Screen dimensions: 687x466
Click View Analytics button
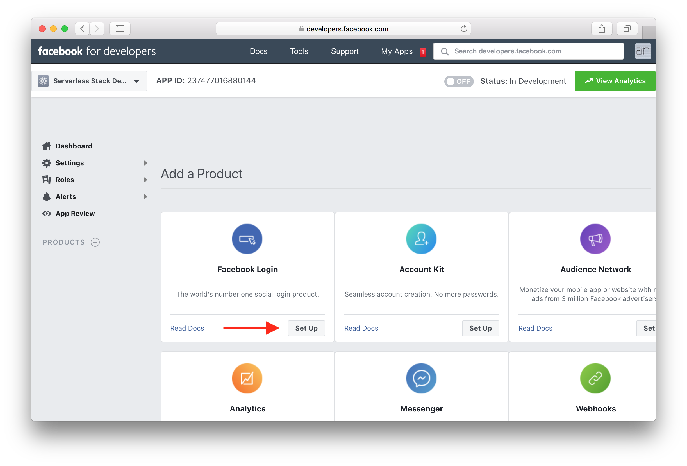point(616,81)
